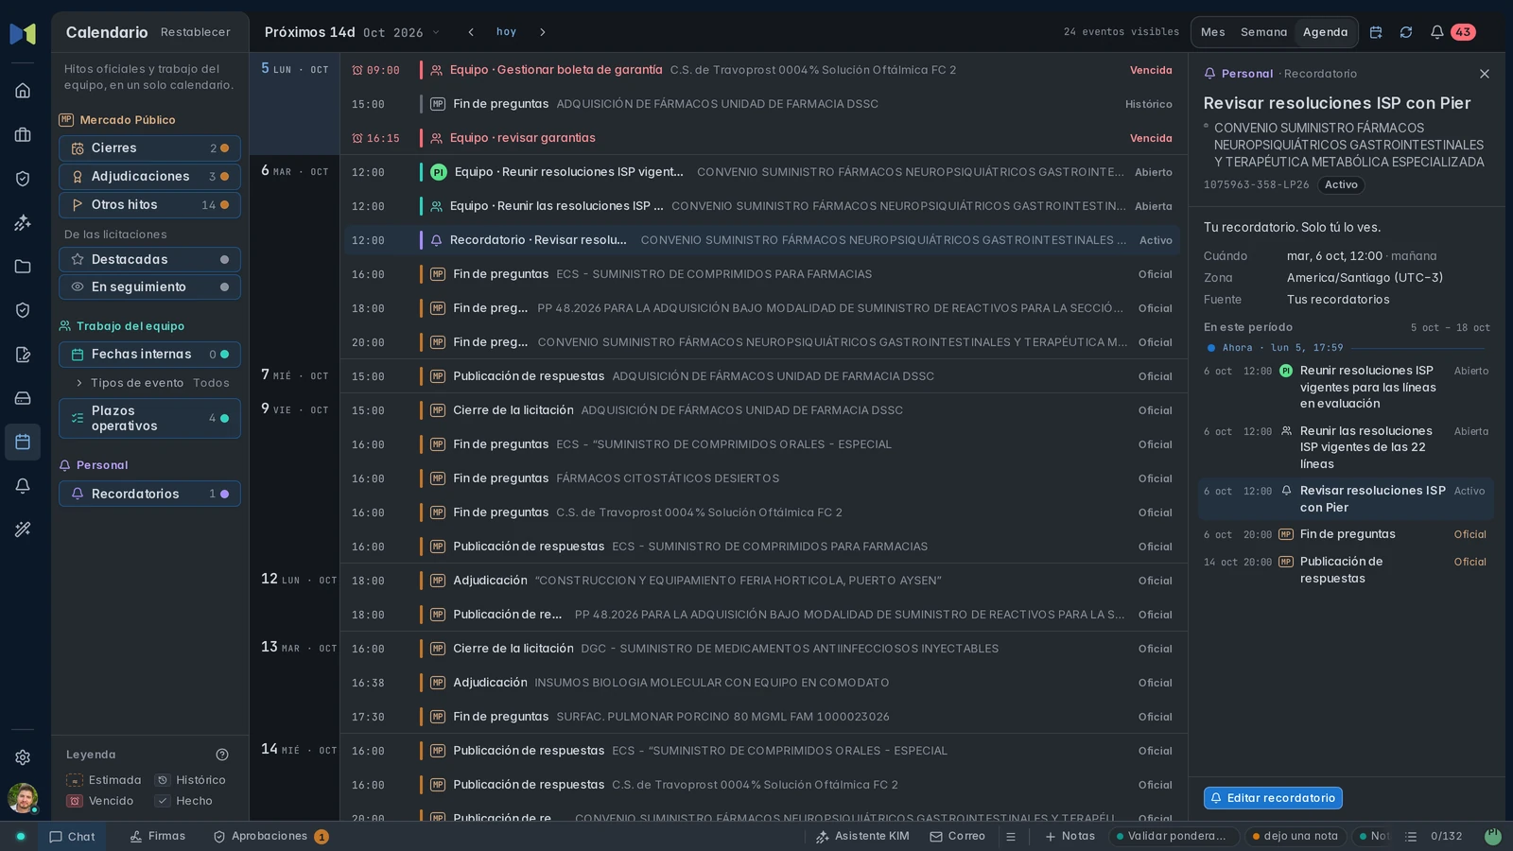Open the briefcase icon in left sidebar

(x=23, y=135)
